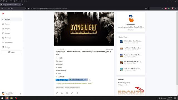Viewport: 178px width, 100px height.
Task: Click the Patreon logo in sidebar
Action: pos(3,14)
